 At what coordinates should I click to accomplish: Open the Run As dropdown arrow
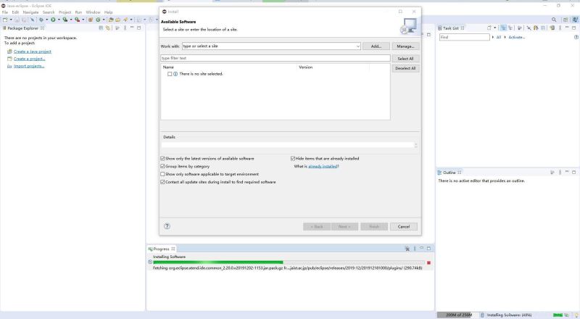tap(59, 20)
